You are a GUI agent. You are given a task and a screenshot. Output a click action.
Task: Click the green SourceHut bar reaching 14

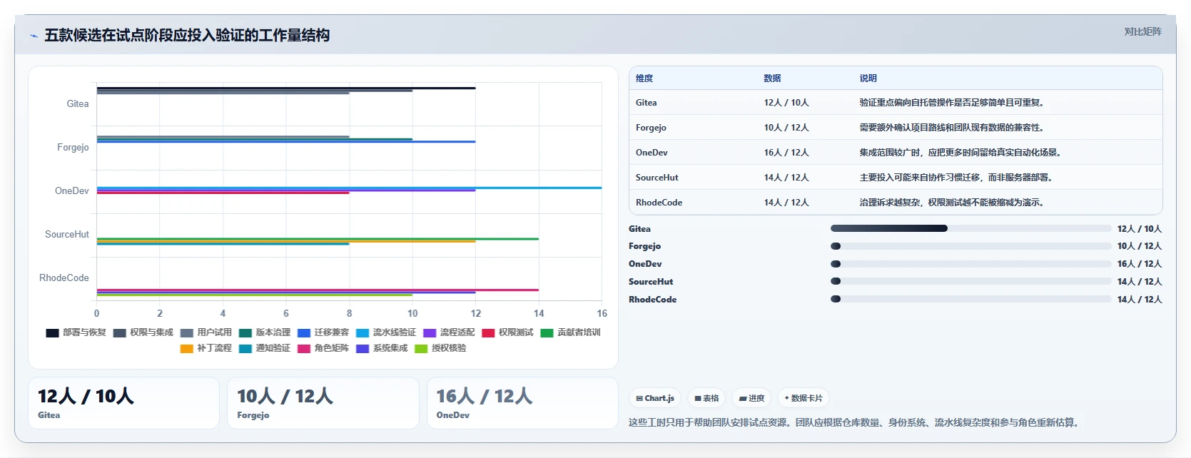coord(318,238)
